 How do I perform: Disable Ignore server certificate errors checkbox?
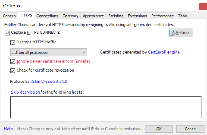pyautogui.click(x=13, y=62)
